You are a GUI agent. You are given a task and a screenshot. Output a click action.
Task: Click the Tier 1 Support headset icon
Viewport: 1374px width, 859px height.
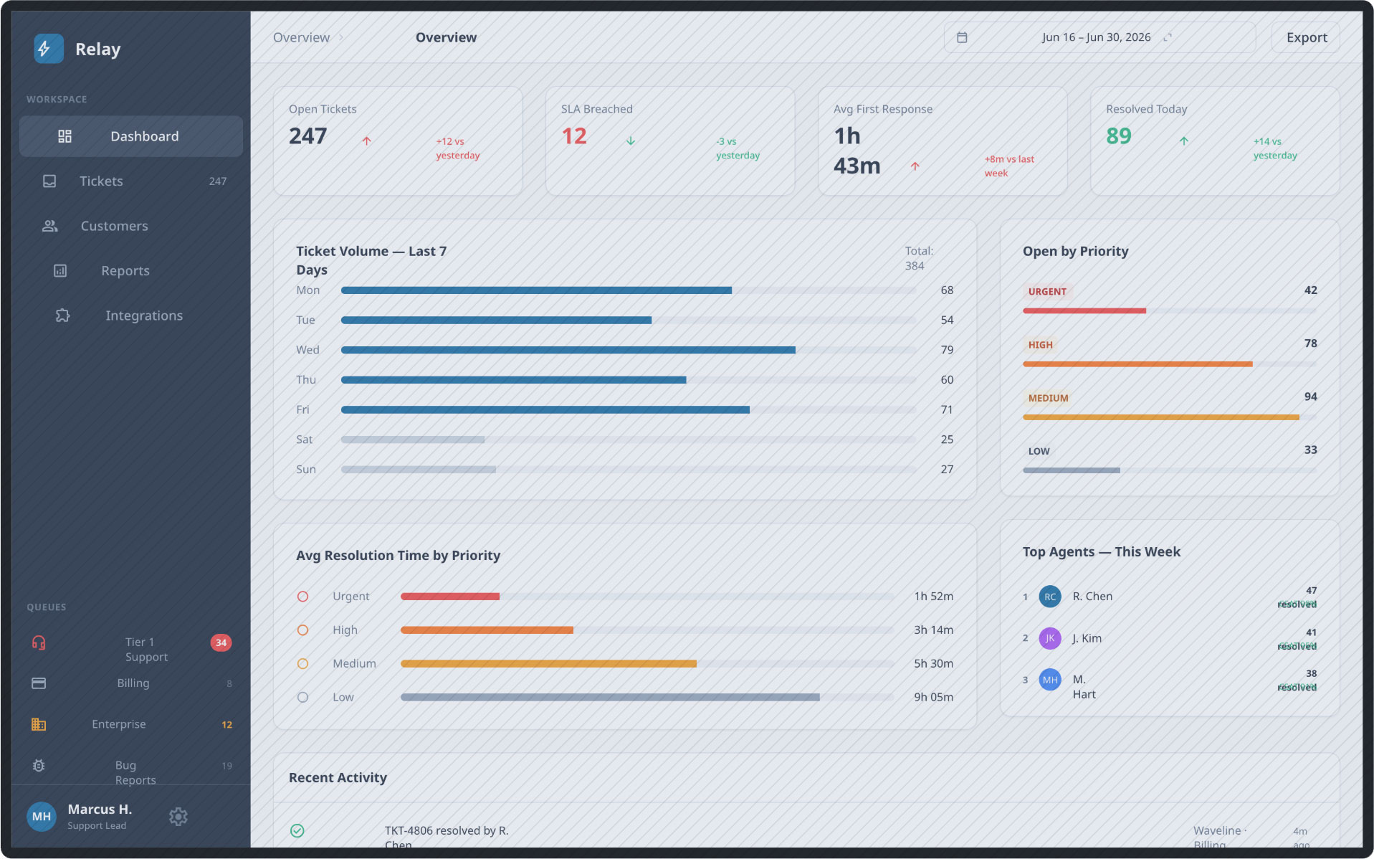tap(39, 642)
